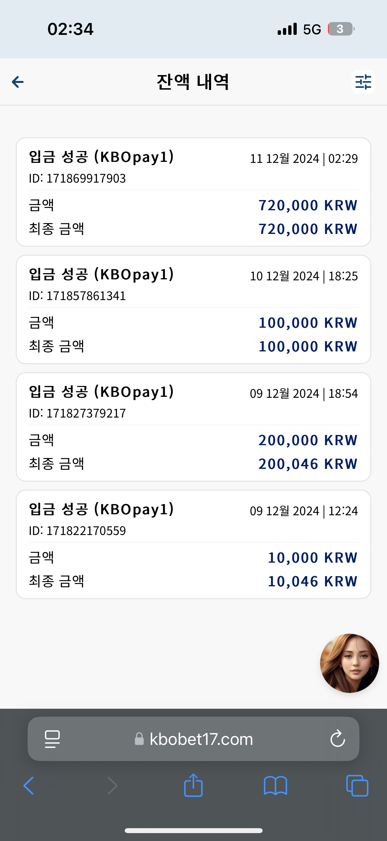Tap the ID 171827379217 text
Image resolution: width=387 pixels, height=841 pixels.
[77, 413]
